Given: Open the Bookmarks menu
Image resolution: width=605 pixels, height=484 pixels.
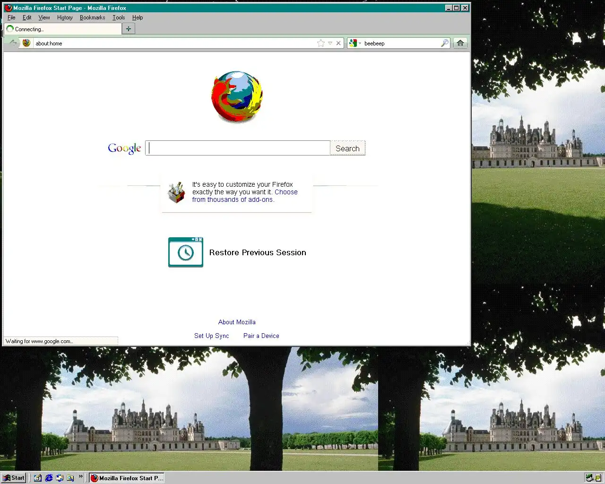Looking at the screenshot, I should coord(92,17).
